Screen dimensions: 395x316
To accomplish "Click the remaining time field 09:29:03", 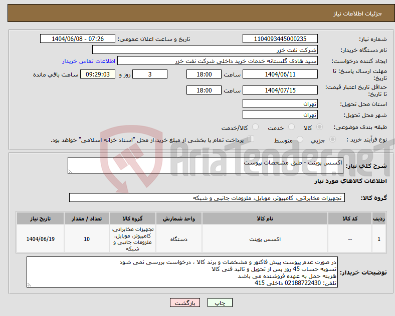I will [98, 74].
